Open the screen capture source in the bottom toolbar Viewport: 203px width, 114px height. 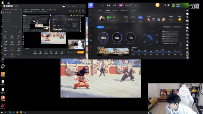35,52
